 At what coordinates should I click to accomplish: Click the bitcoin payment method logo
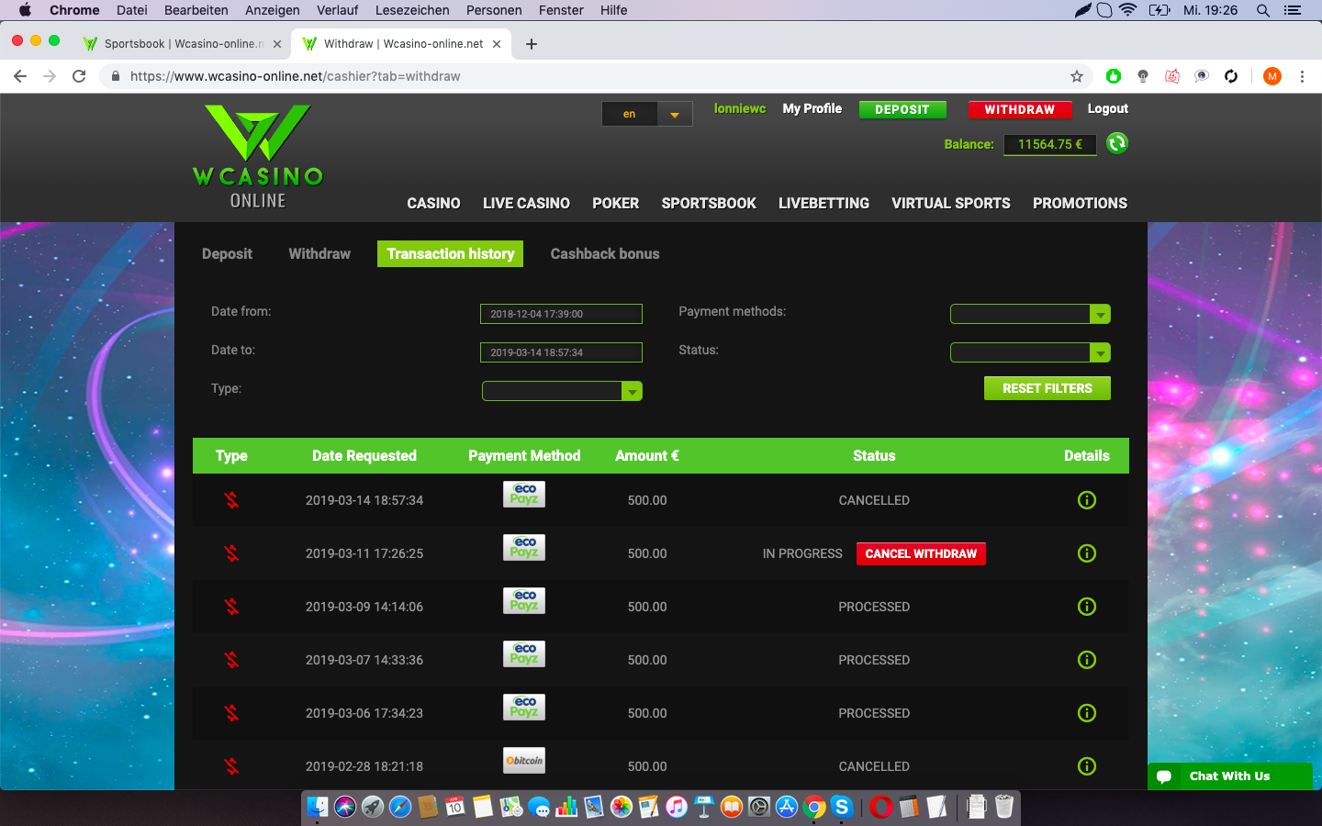[524, 760]
